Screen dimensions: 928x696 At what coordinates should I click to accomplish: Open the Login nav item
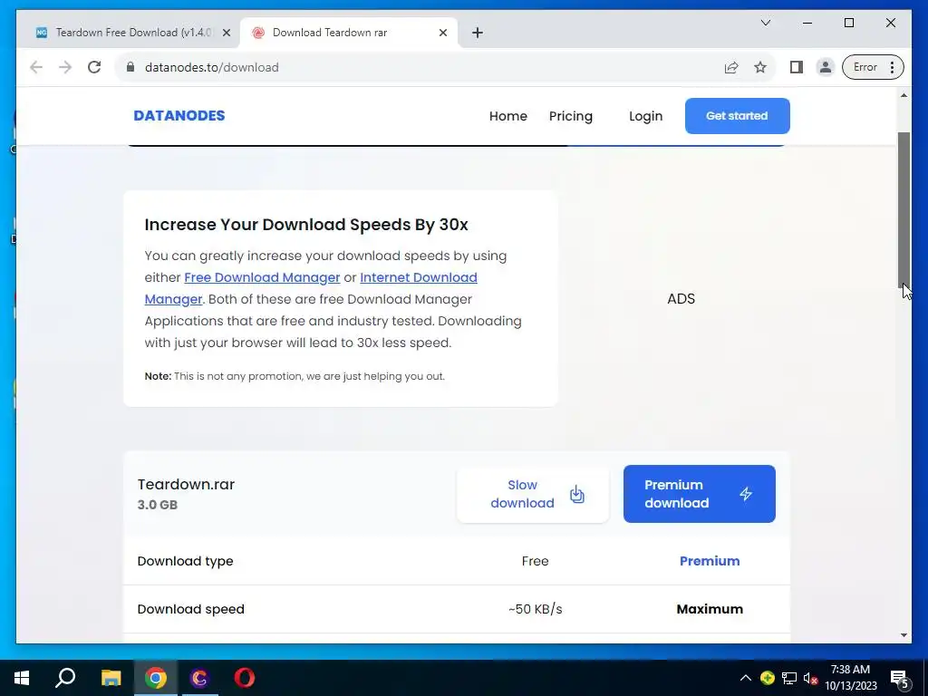[645, 116]
